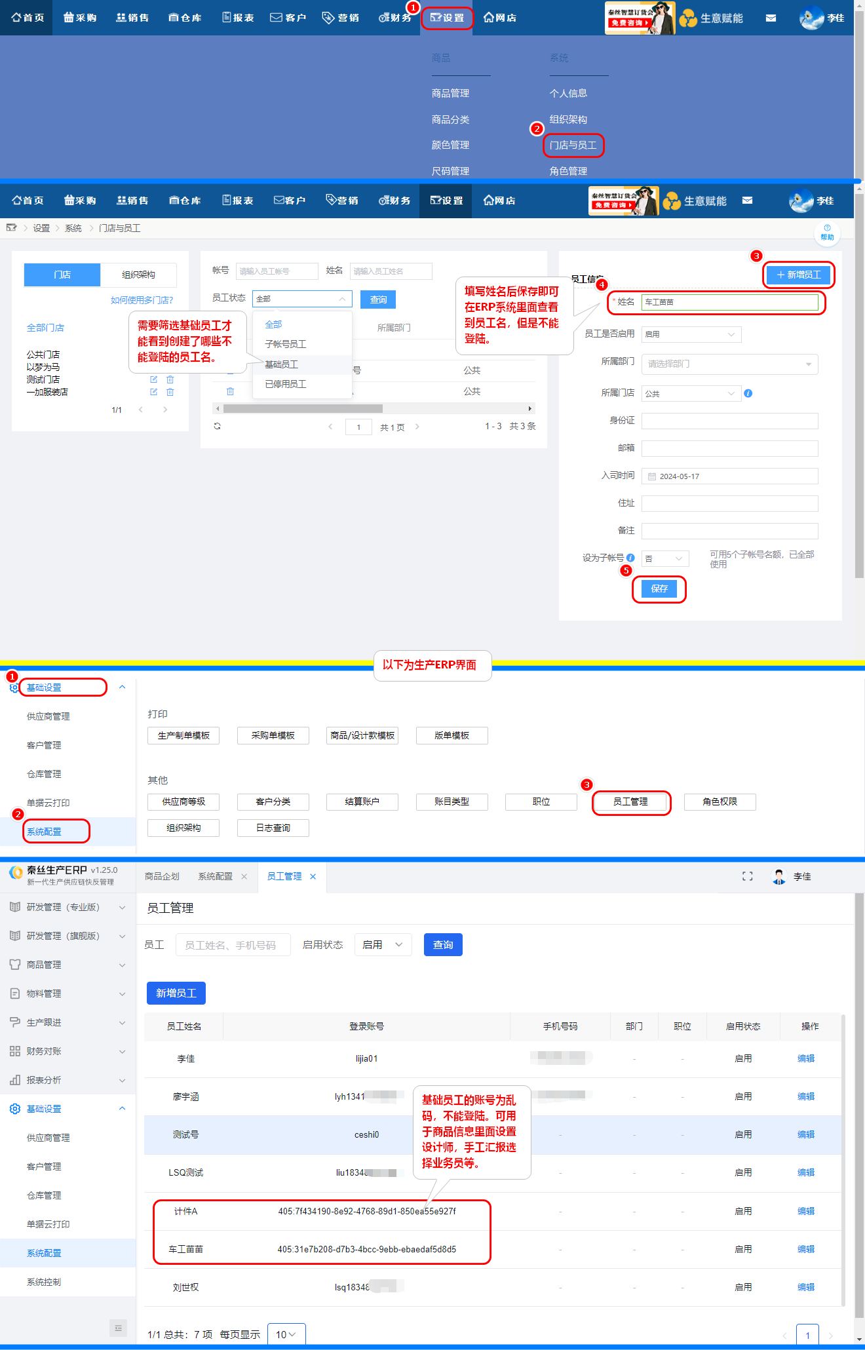Close the 员工管理 tab
The width and height of the screenshot is (865, 1350).
pos(313,877)
